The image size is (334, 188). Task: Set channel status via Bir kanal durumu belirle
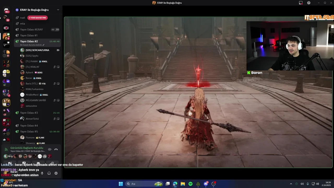point(32,45)
